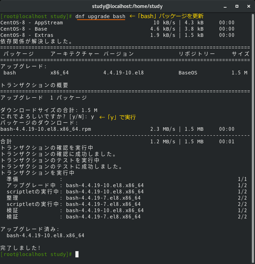Click the パッケージ column header
This screenshot has width=255, height=264.
[x=19, y=54]
